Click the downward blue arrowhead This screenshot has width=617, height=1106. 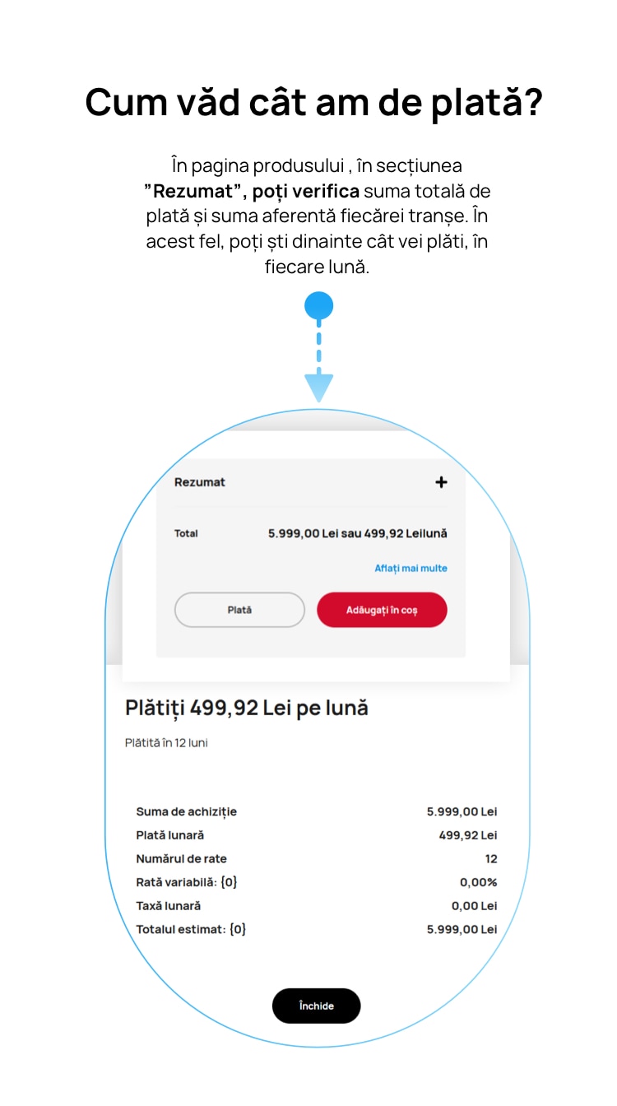(319, 387)
